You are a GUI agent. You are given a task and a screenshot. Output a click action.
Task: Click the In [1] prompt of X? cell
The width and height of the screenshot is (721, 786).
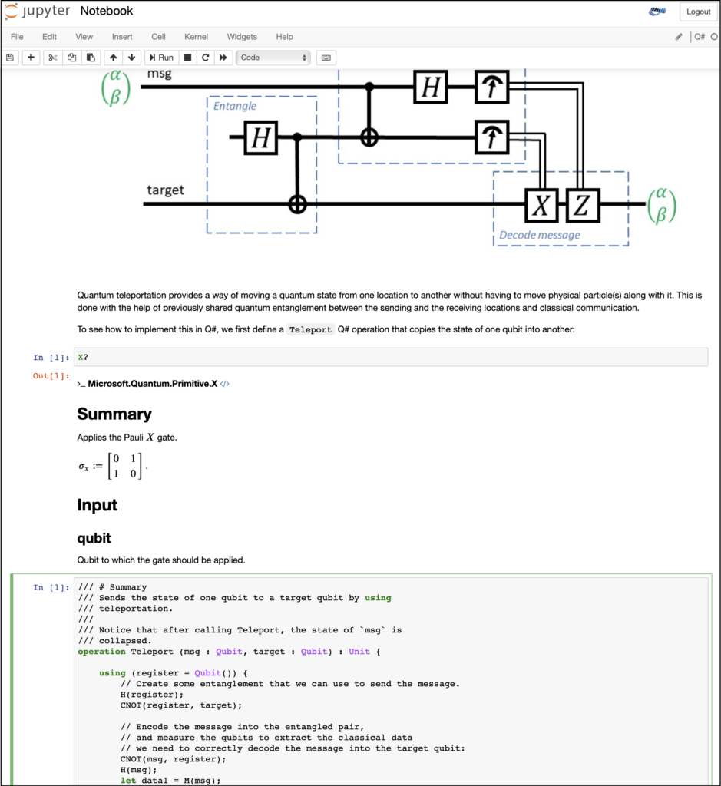click(x=51, y=358)
